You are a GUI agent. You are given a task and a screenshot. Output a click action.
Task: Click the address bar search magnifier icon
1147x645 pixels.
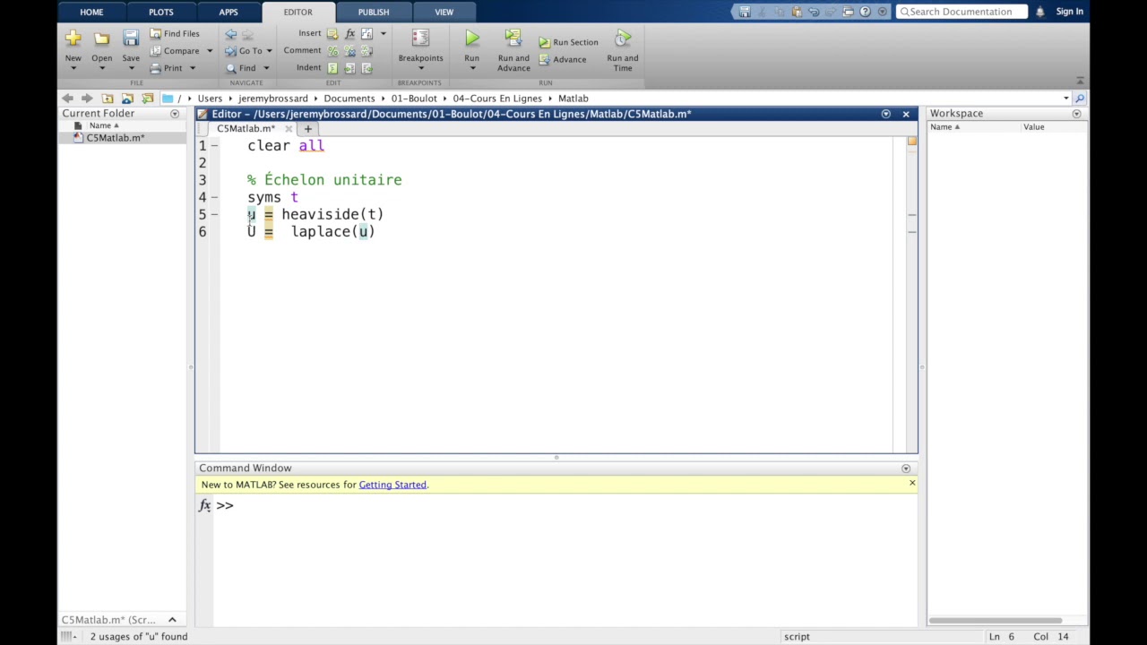[1080, 99]
